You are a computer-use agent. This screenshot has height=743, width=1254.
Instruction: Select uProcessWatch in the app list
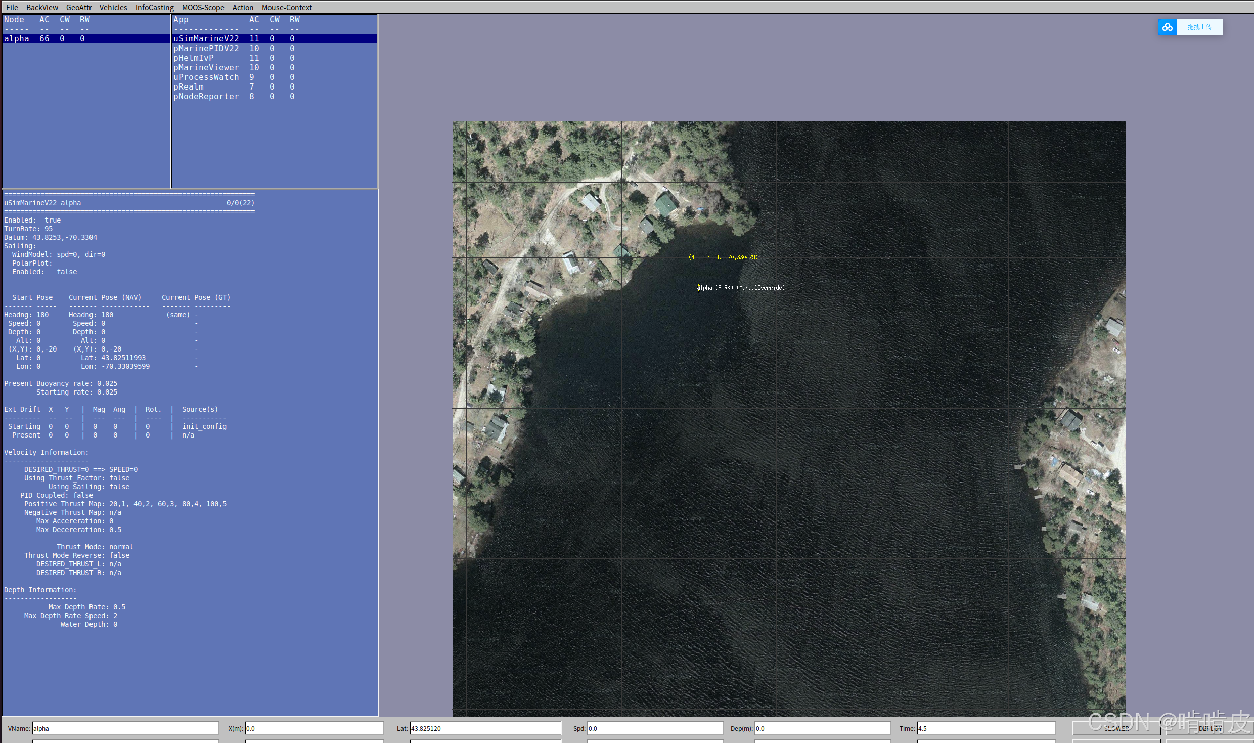point(206,77)
